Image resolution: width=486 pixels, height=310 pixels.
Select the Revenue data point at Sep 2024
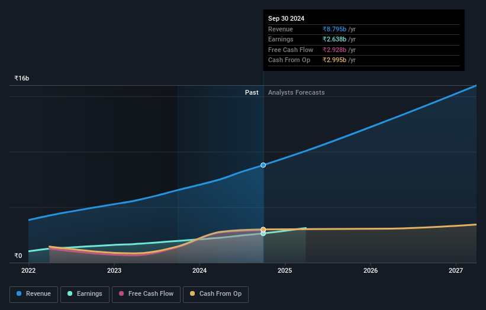[x=263, y=165]
